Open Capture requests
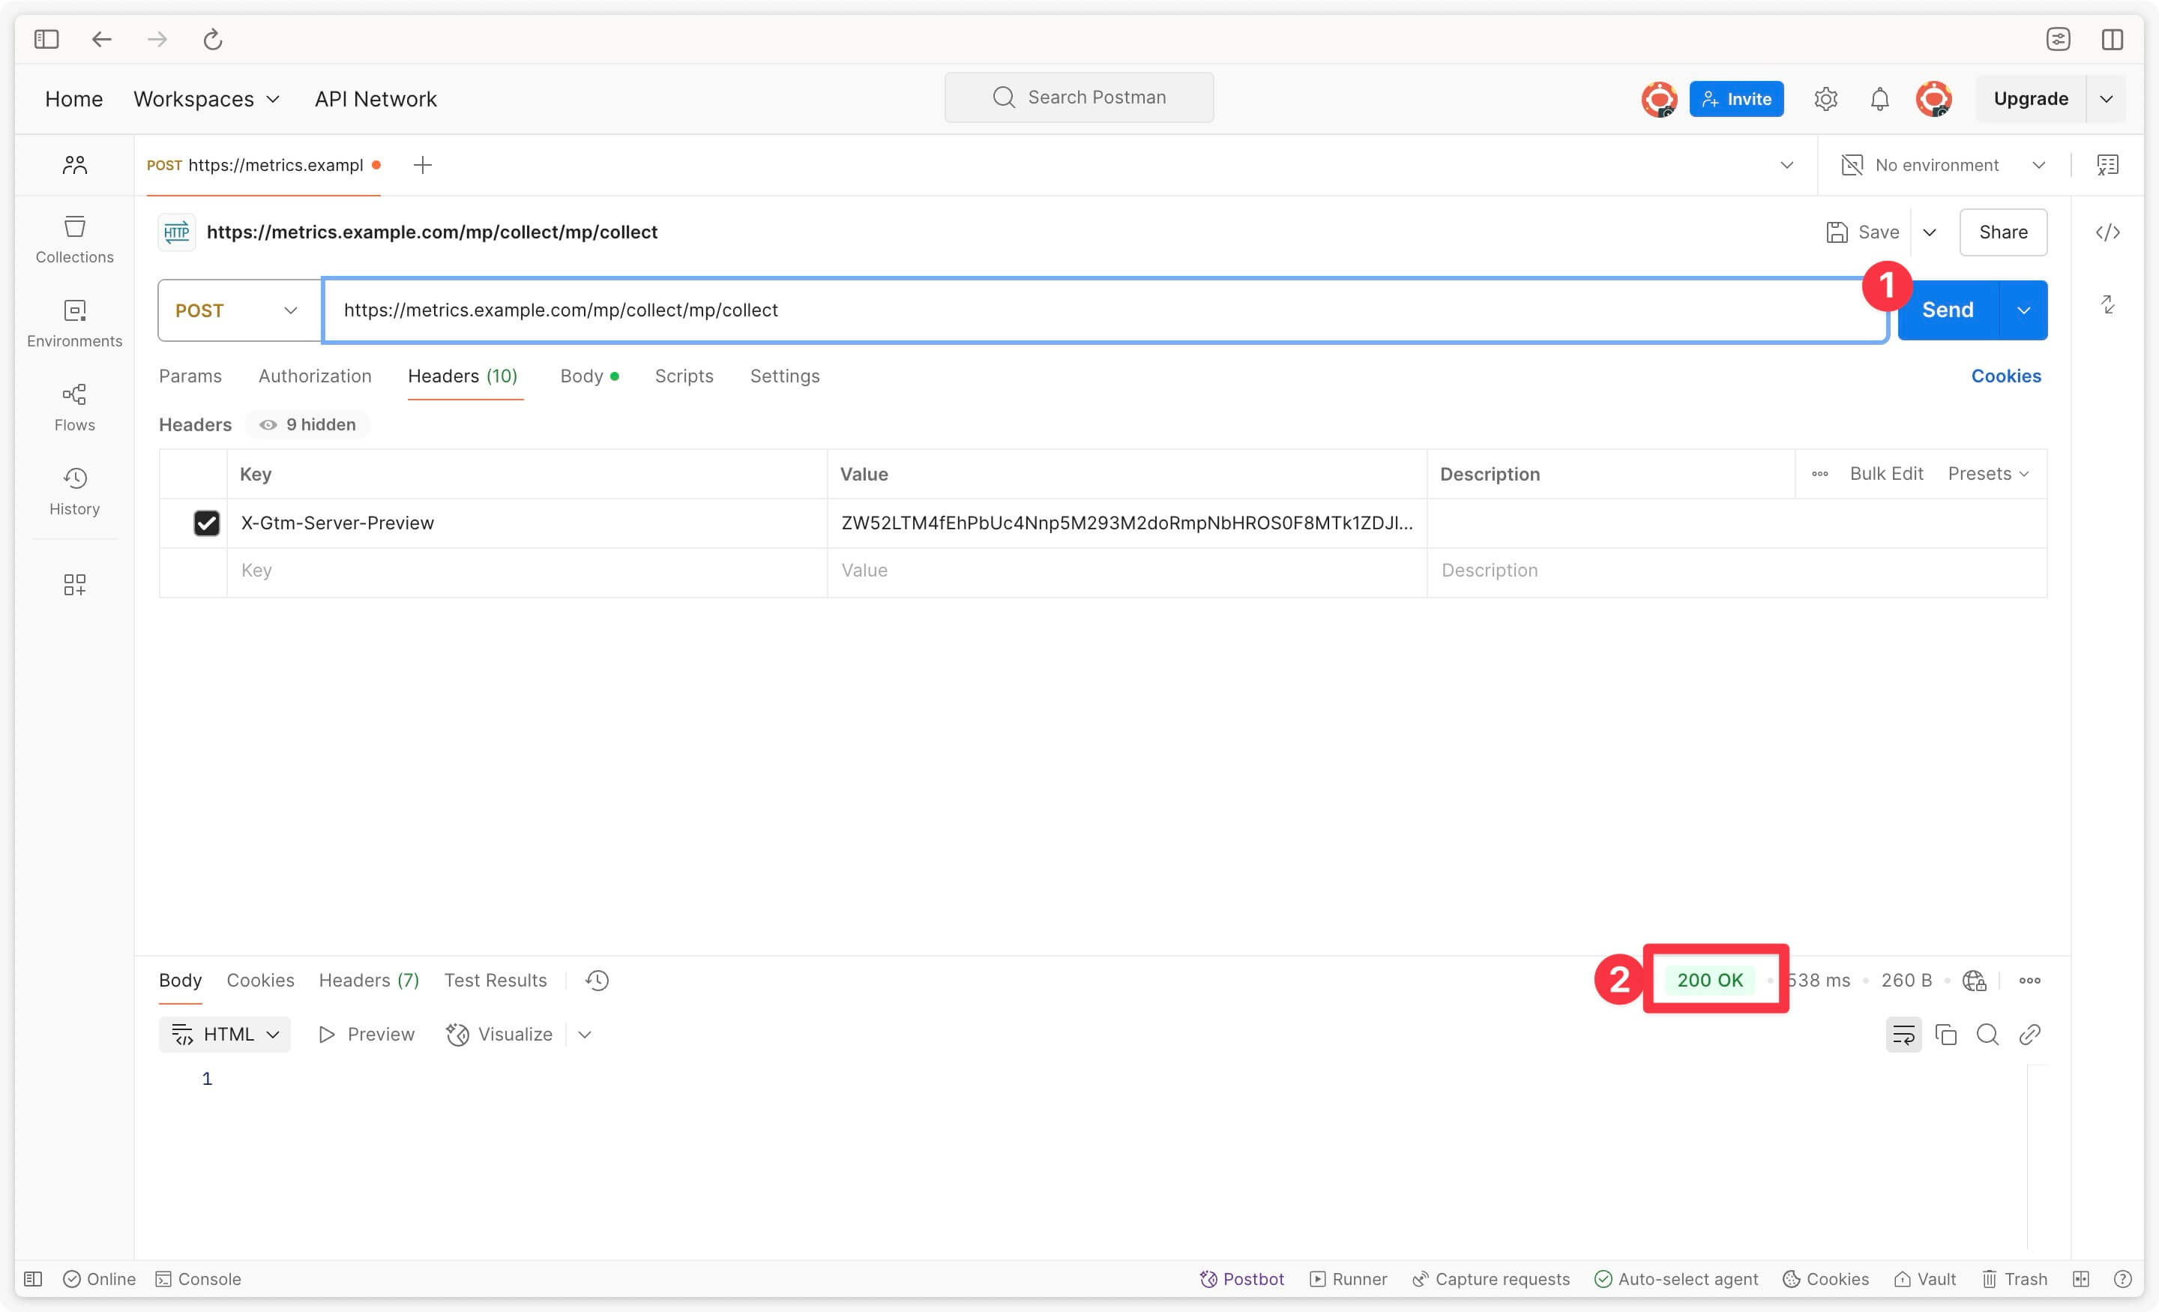The width and height of the screenshot is (2159, 1312). click(x=1491, y=1279)
